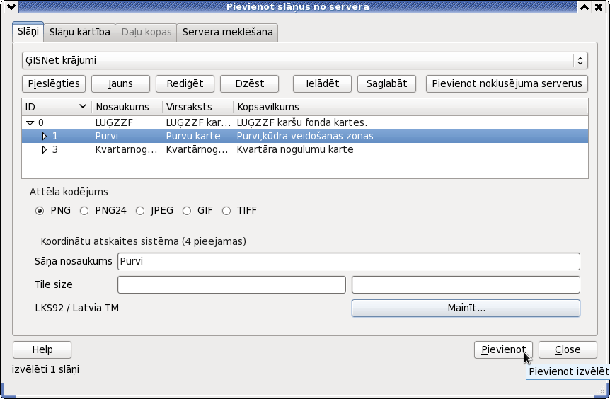Click Pievienot noklusējuma serverus
This screenshot has width=610, height=399.
coord(507,83)
